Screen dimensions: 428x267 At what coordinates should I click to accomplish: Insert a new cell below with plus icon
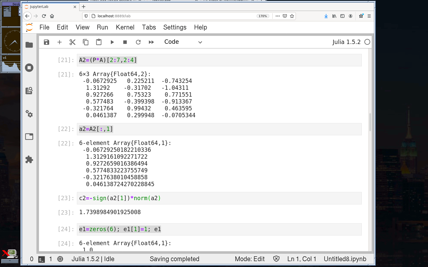(59, 42)
